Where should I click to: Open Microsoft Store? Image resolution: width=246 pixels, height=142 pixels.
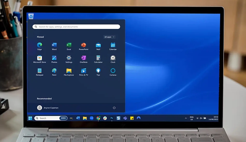click(x=40, y=59)
